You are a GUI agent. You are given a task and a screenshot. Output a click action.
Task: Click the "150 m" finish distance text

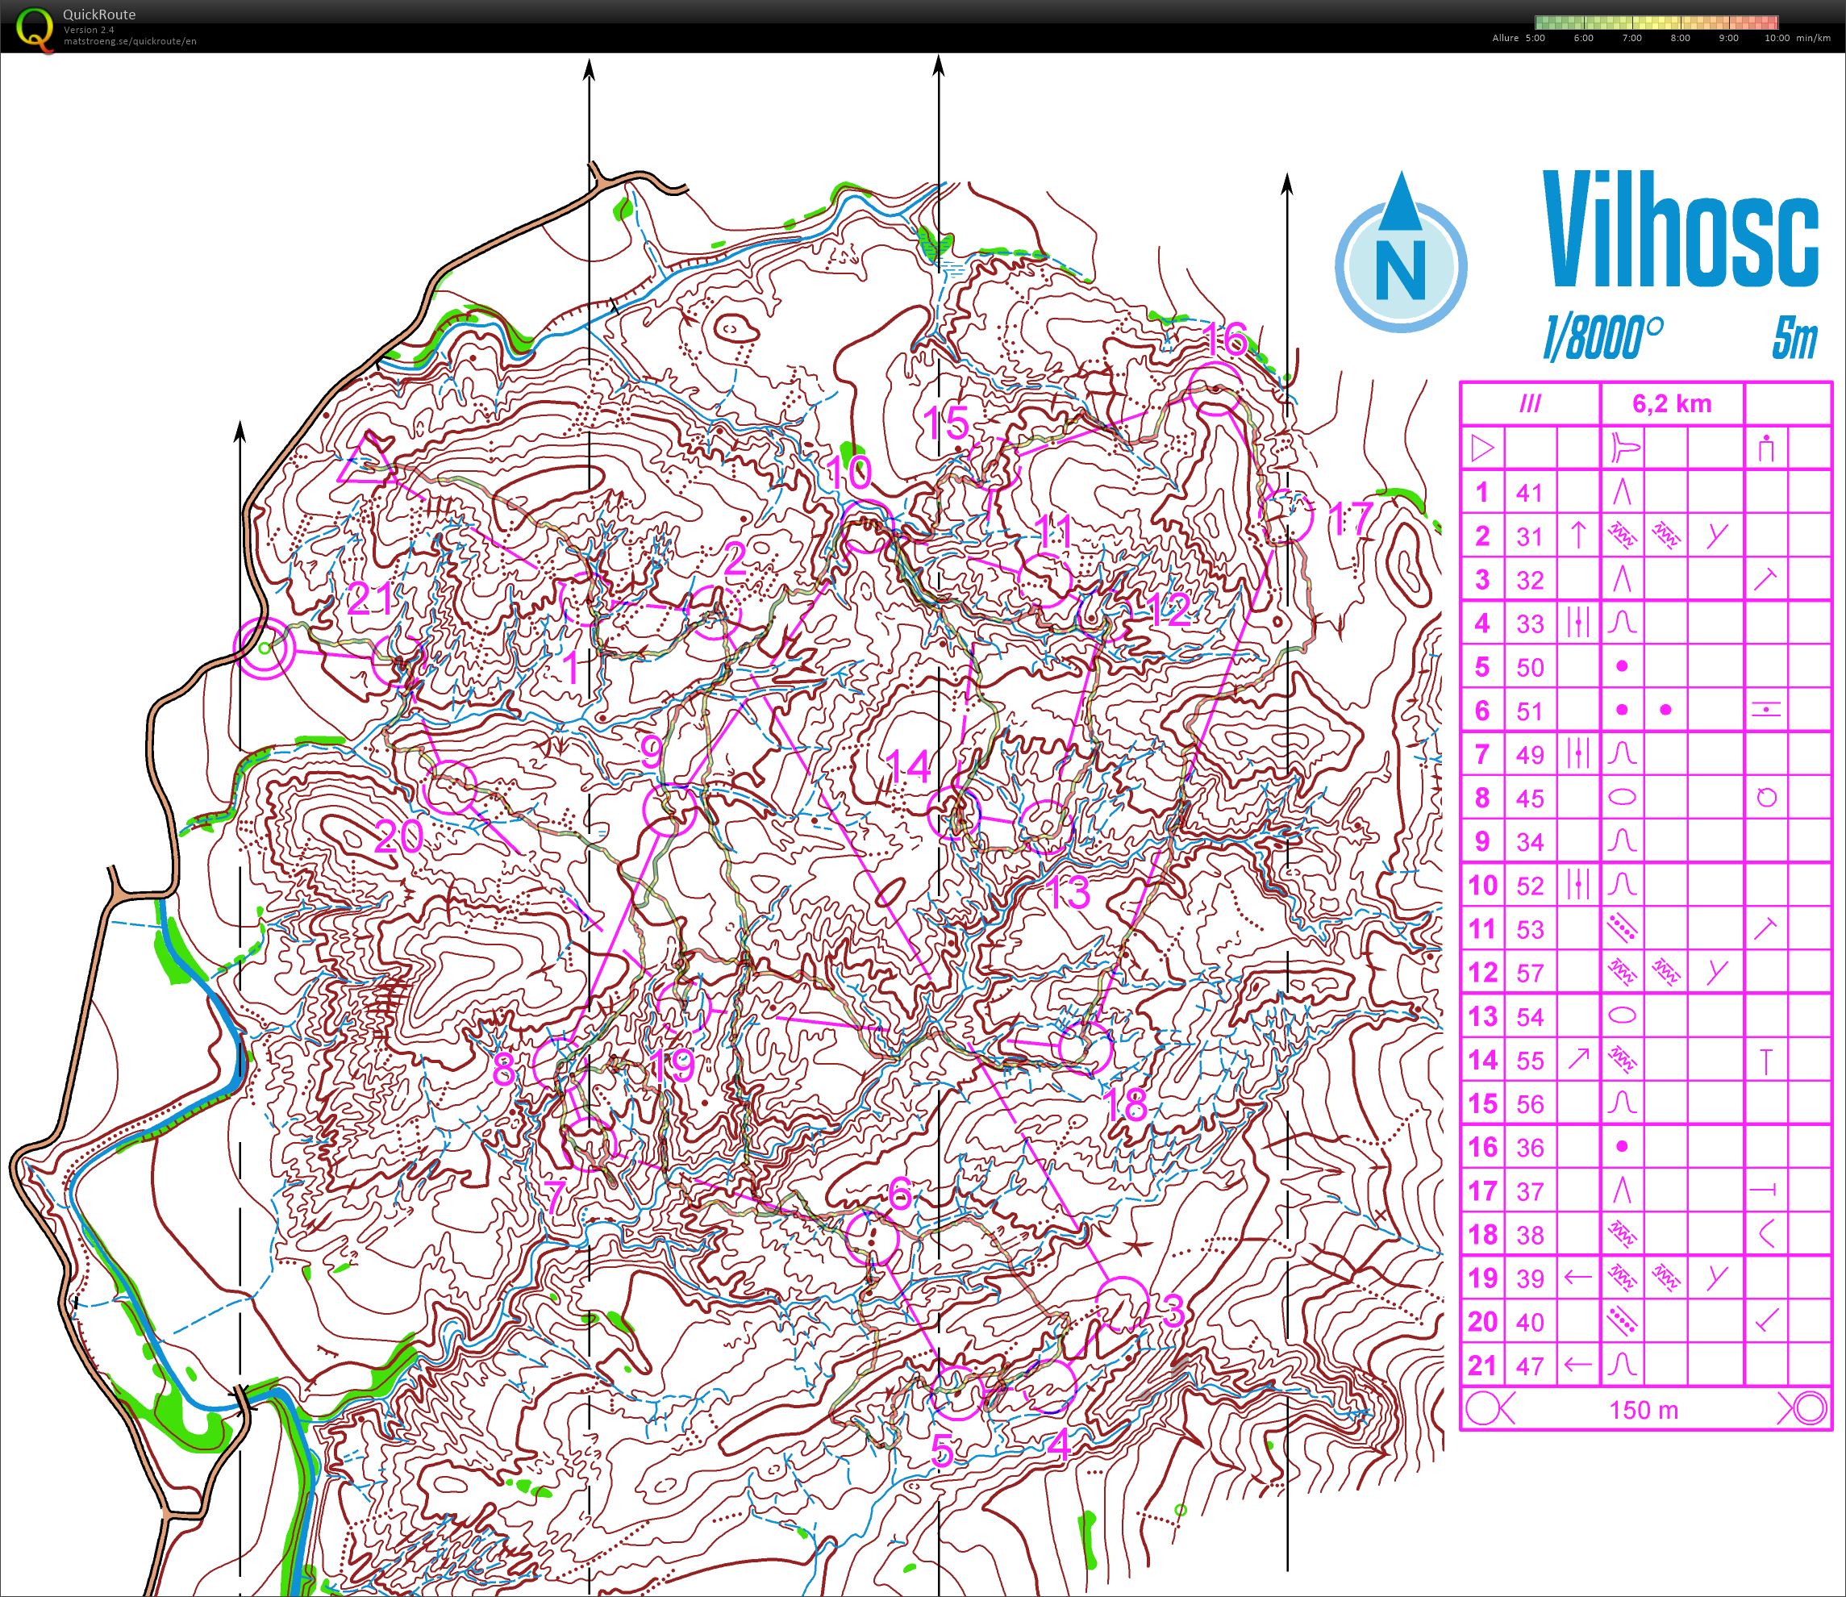1644,1410
